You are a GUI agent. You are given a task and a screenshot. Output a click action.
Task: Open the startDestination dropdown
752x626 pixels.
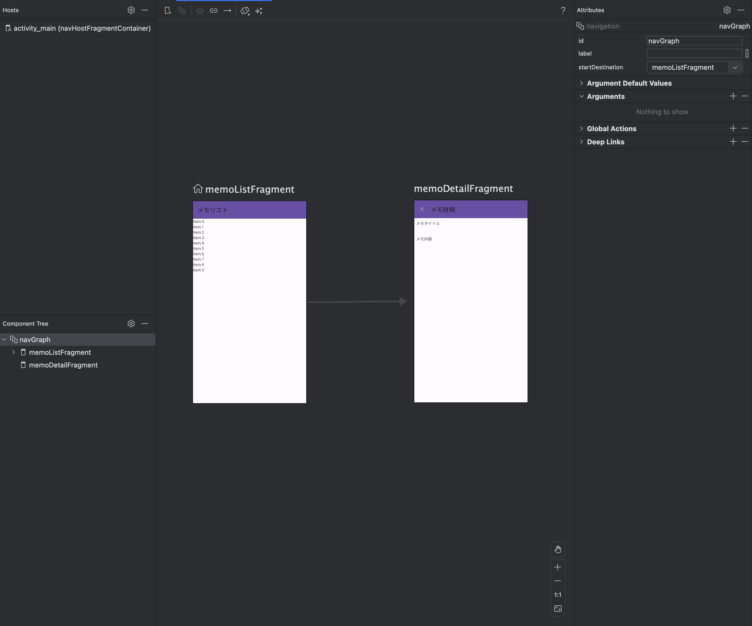(735, 67)
